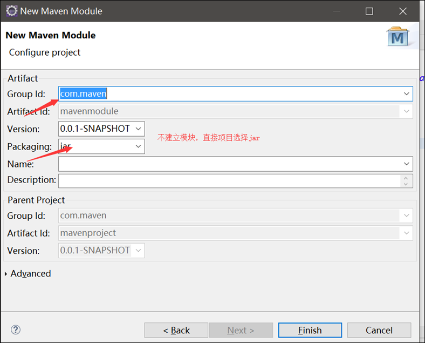Click the Eclipse gear icon in title bar
This screenshot has width=425, height=343.
pyautogui.click(x=12, y=11)
